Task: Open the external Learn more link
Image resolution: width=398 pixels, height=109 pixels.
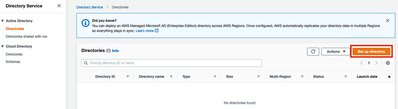Action: [x=147, y=31]
